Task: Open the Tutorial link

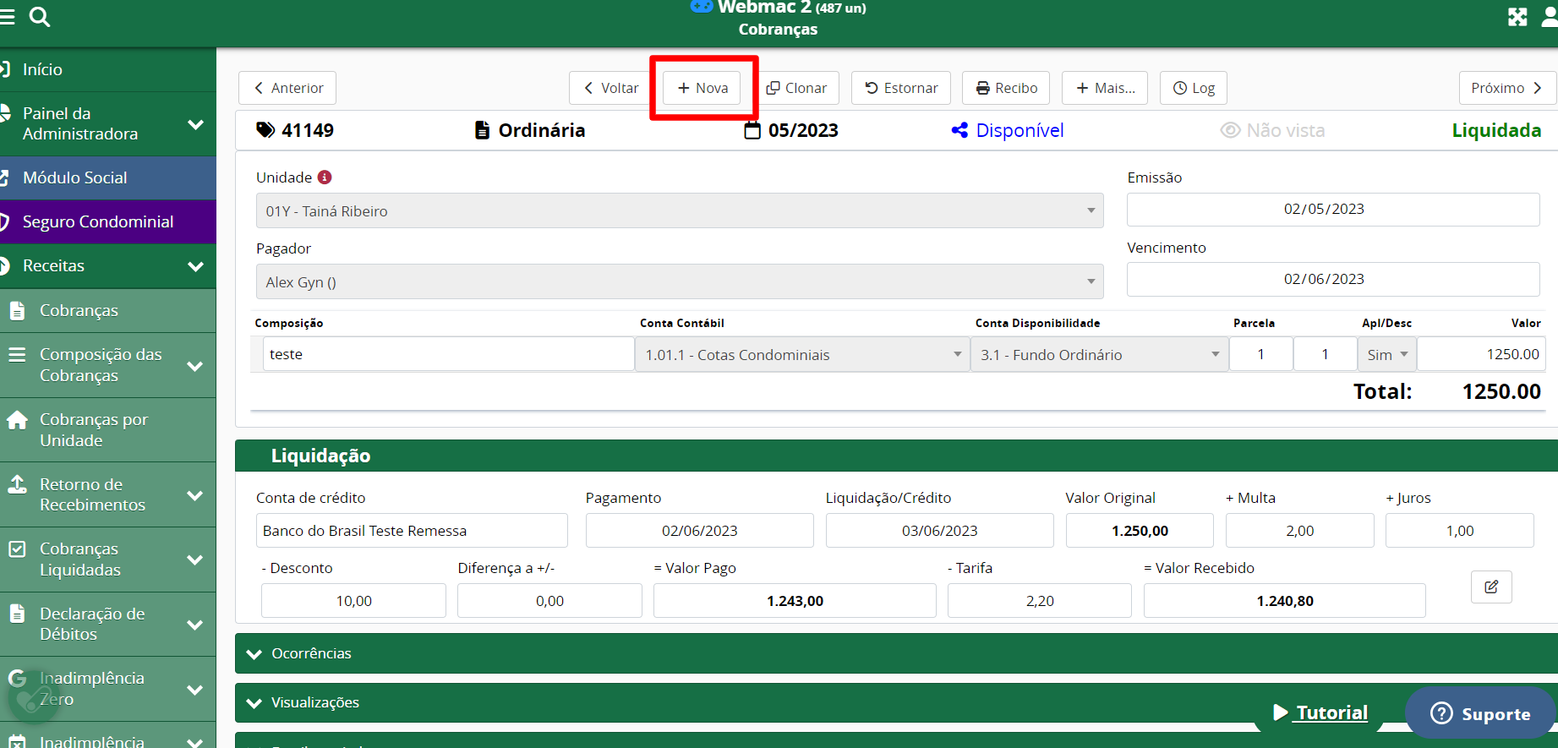Action: [1331, 713]
